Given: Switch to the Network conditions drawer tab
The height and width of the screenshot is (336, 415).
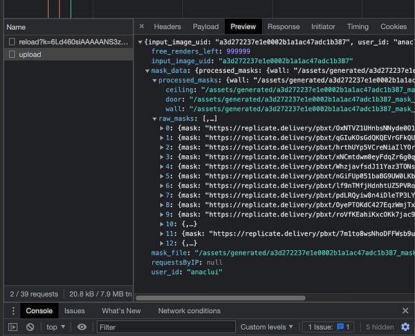Looking at the screenshot, I should point(189,311).
